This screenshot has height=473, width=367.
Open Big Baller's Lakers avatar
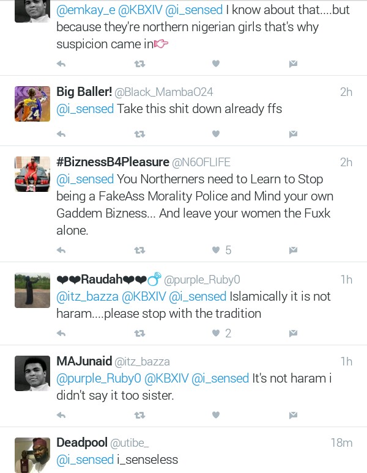click(32, 104)
